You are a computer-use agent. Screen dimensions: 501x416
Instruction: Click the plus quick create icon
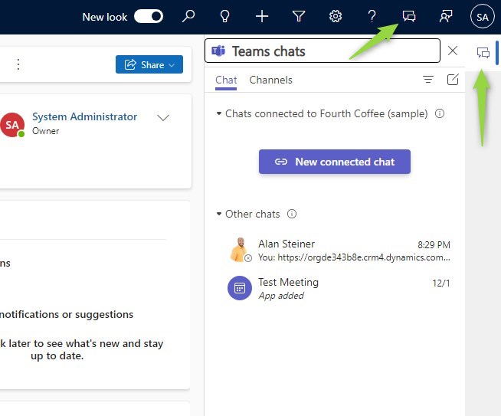pos(262,16)
